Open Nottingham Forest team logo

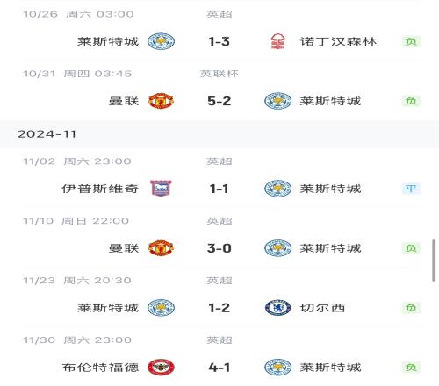pyautogui.click(x=277, y=41)
